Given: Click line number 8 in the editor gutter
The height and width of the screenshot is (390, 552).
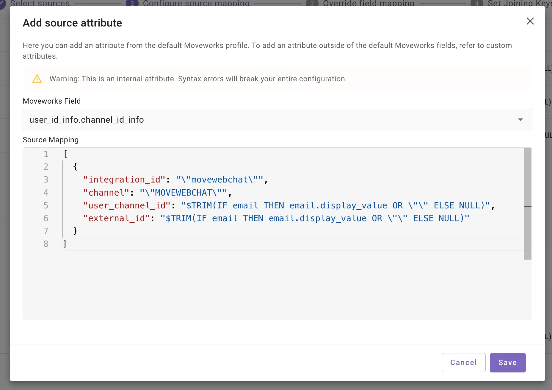Looking at the screenshot, I should pos(46,244).
